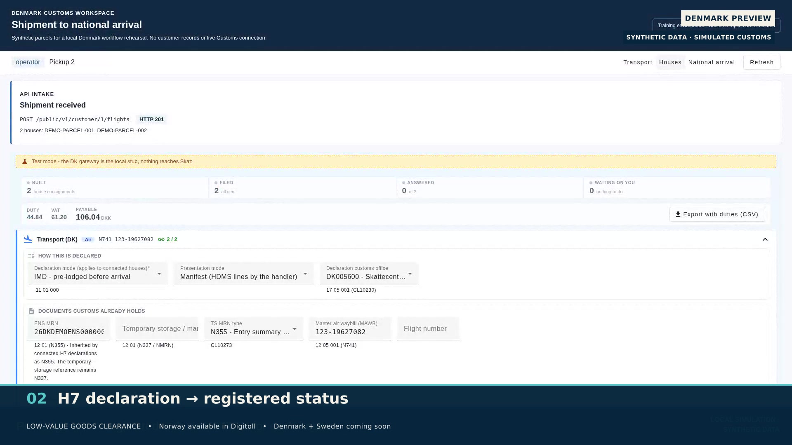Collapse the Transport (DK) section chevron

tap(765, 239)
